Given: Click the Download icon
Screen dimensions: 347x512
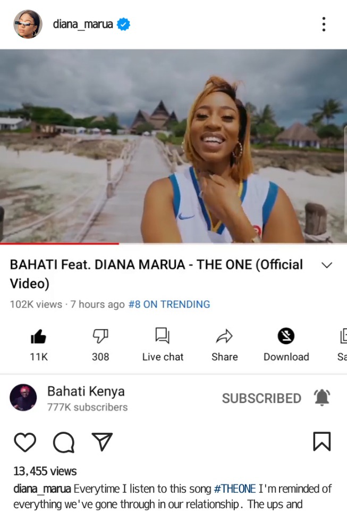Looking at the screenshot, I should click(x=286, y=336).
